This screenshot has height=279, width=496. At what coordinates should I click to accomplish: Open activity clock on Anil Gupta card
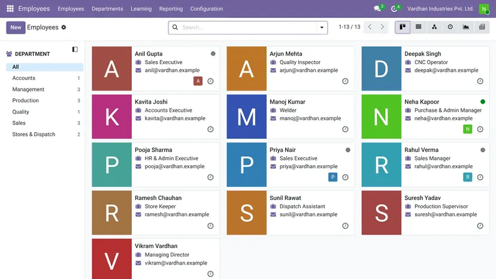(210, 81)
